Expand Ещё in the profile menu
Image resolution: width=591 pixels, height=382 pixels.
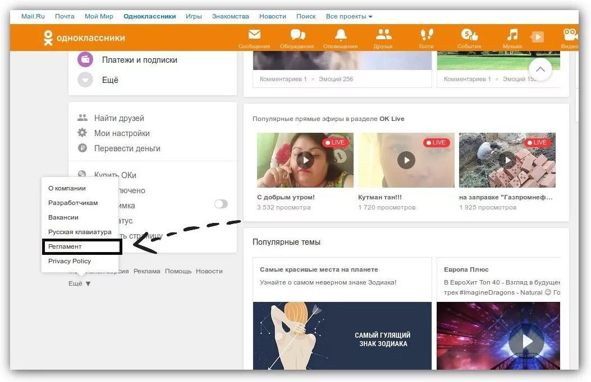click(110, 80)
